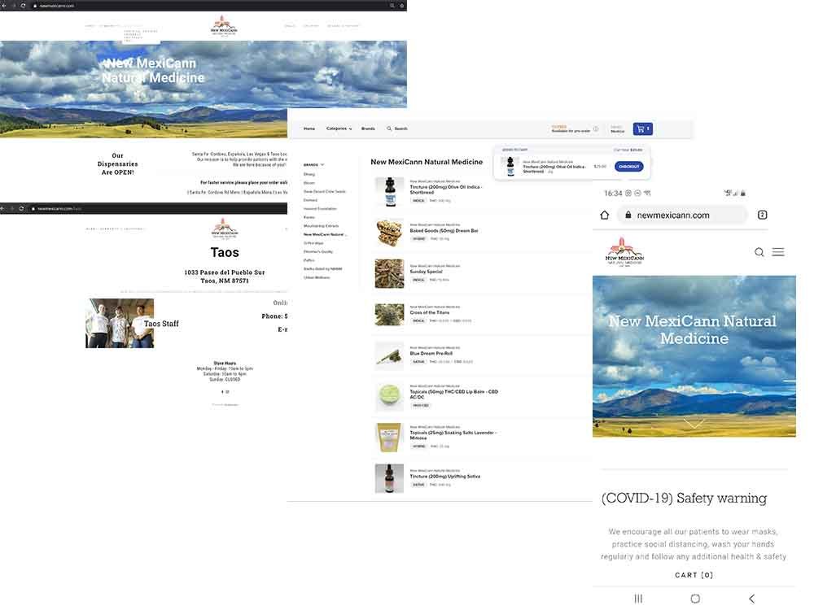Screen dimensions: 814x610
Task: Click the Taos Staff photo
Action: [x=120, y=323]
